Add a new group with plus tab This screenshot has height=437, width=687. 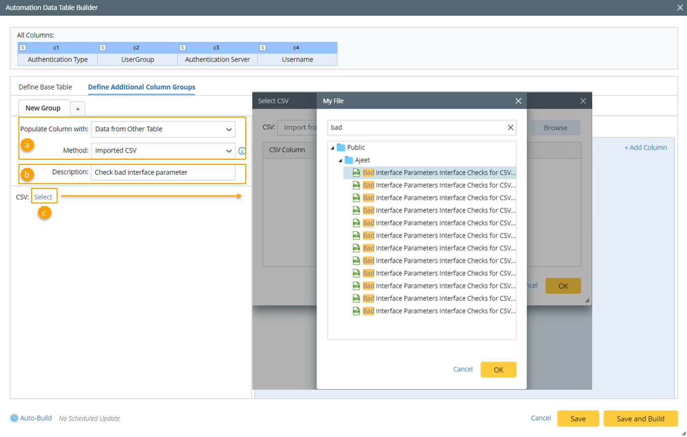pyautogui.click(x=77, y=109)
